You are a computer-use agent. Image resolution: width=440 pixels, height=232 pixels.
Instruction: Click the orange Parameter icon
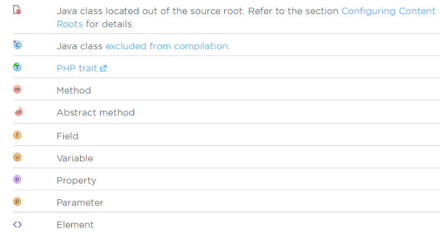pyautogui.click(x=17, y=202)
